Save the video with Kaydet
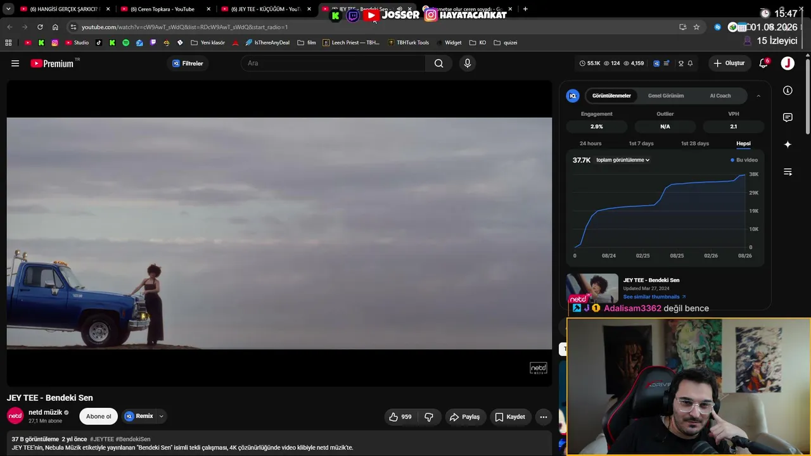The width and height of the screenshot is (811, 456). pos(510,417)
